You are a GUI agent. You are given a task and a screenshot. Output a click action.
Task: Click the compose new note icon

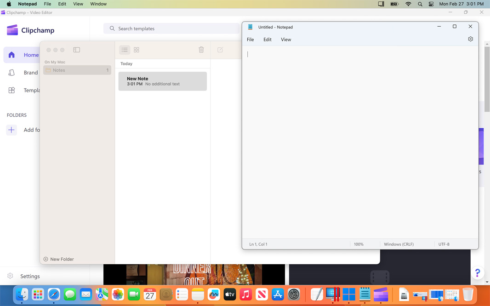click(220, 50)
